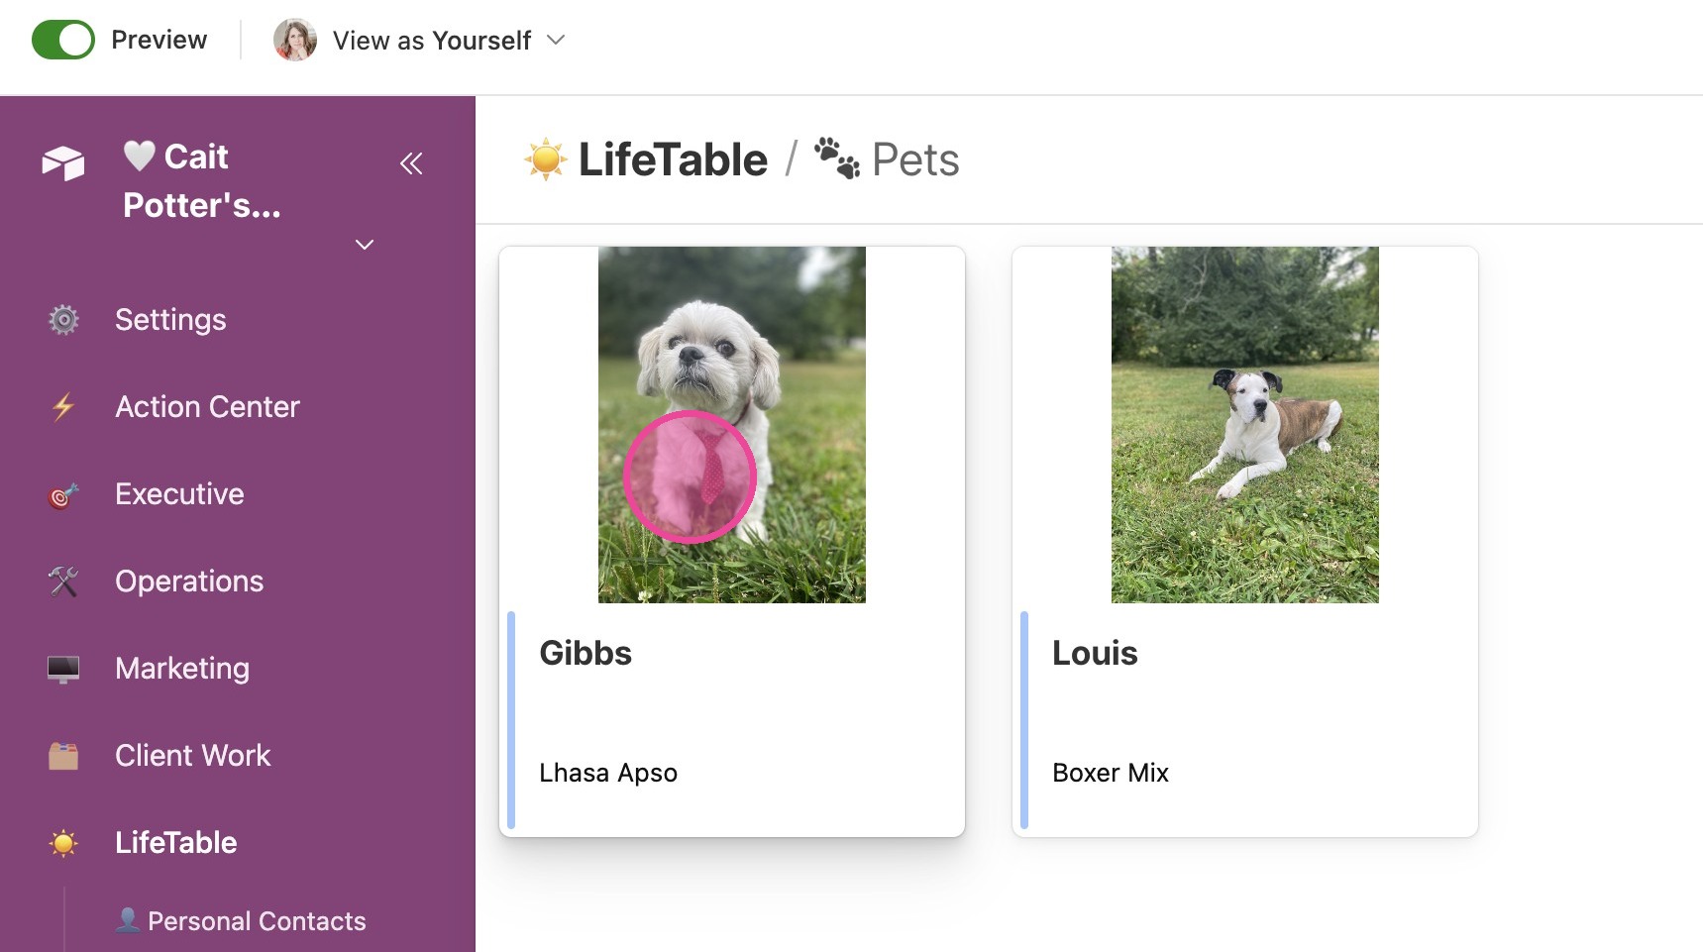Click the Operations hammer and wrench icon

coord(63,582)
